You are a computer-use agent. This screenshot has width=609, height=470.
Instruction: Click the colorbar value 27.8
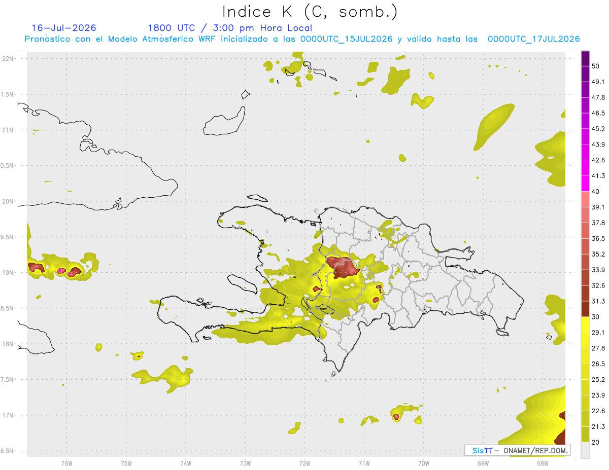[x=598, y=348]
